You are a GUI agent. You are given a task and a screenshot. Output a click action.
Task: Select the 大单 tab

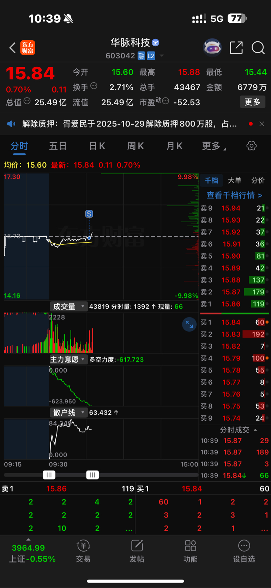click(235, 180)
